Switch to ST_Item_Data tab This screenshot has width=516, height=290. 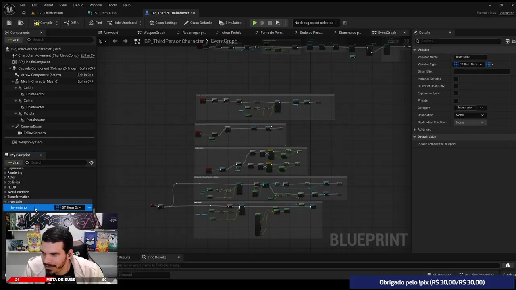[105, 13]
